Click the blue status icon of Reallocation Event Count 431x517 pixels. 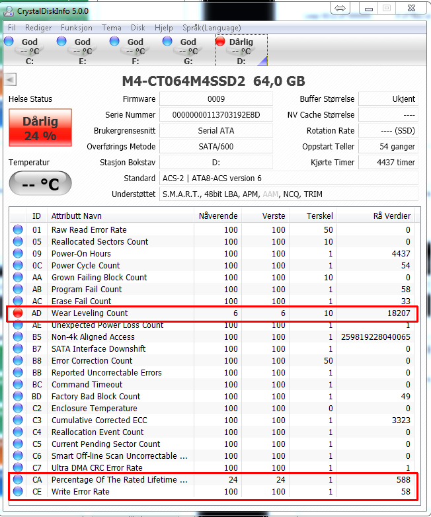tap(18, 432)
